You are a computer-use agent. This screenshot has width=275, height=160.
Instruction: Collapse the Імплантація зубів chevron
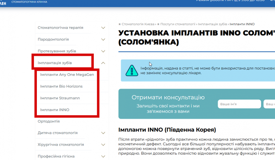pyautogui.click(x=103, y=63)
